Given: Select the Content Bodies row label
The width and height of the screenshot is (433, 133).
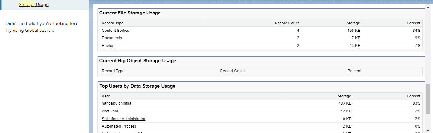Looking at the screenshot, I should click(115, 31).
